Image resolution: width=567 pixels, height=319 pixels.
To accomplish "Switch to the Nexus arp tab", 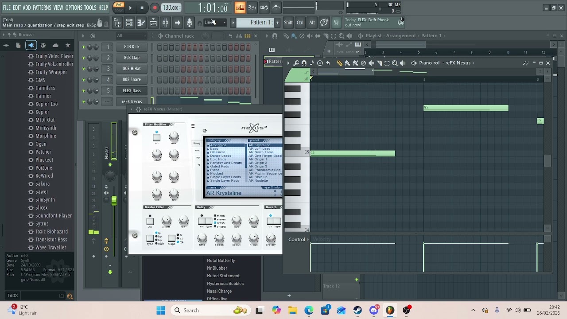I will click(x=198, y=157).
